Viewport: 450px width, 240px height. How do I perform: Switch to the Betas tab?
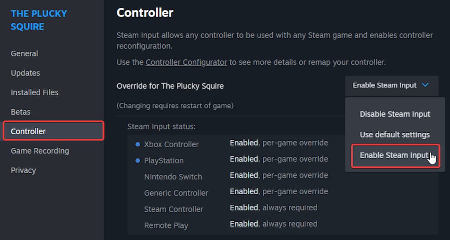click(x=21, y=112)
